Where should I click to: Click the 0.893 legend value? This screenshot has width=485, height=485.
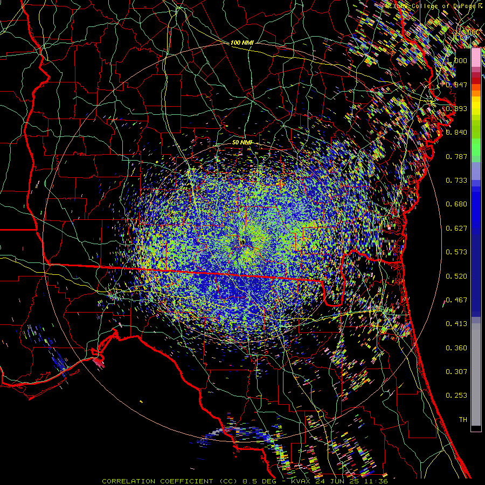click(x=456, y=108)
